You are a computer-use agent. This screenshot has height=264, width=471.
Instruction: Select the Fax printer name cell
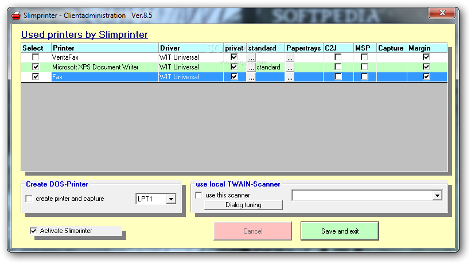[x=105, y=77]
